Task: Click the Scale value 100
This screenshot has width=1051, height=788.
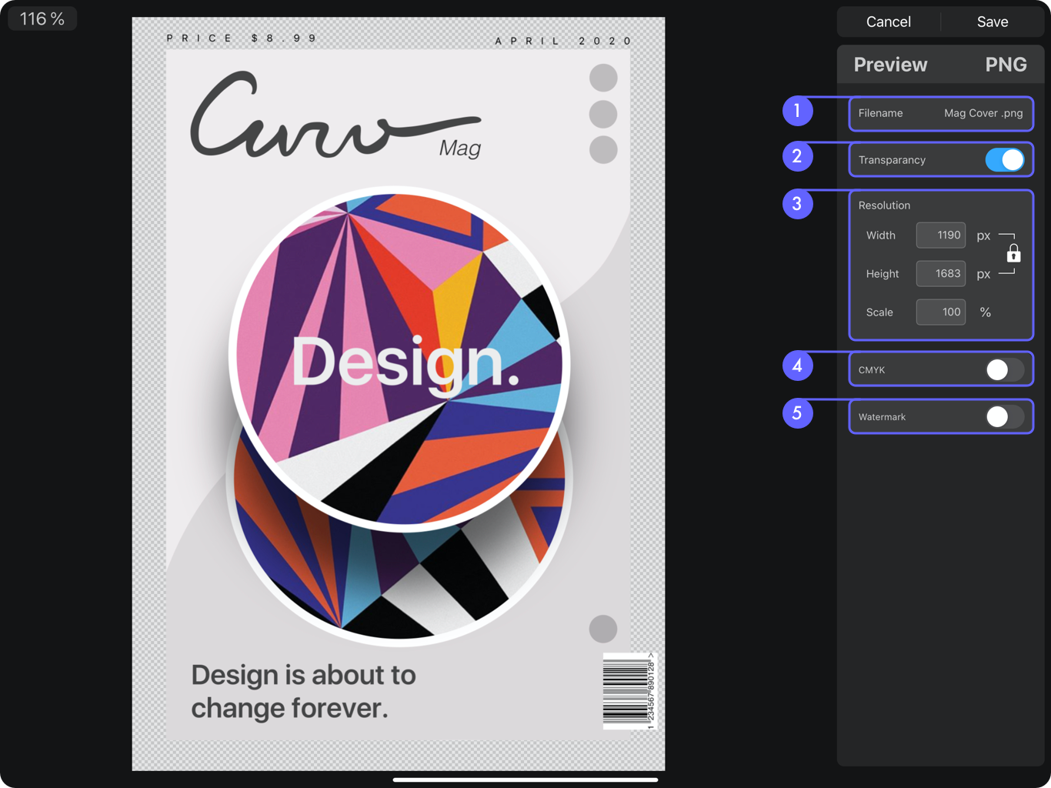Action: point(940,312)
